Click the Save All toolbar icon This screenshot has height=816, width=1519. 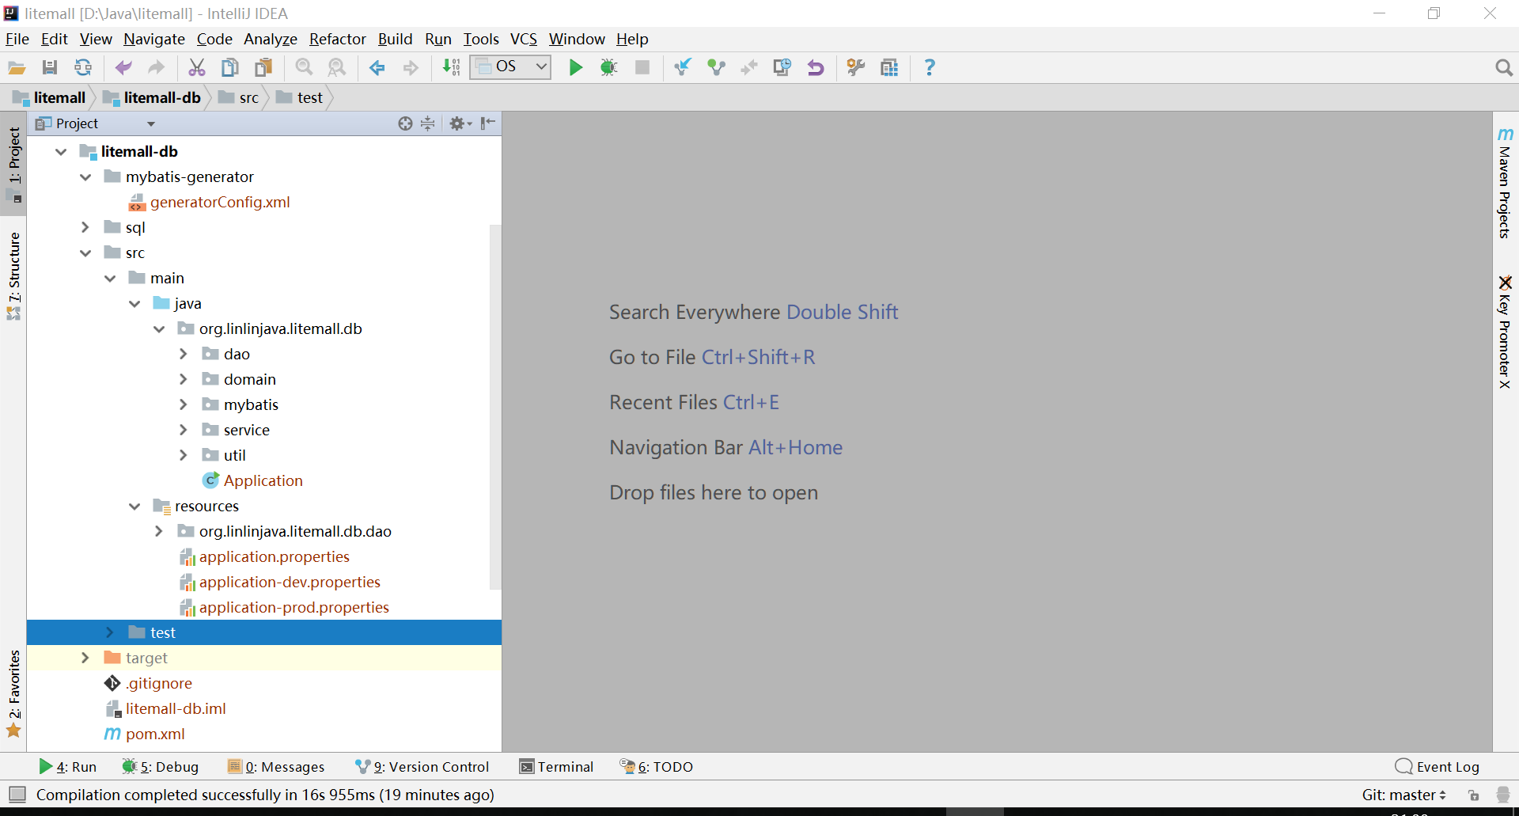click(50, 68)
